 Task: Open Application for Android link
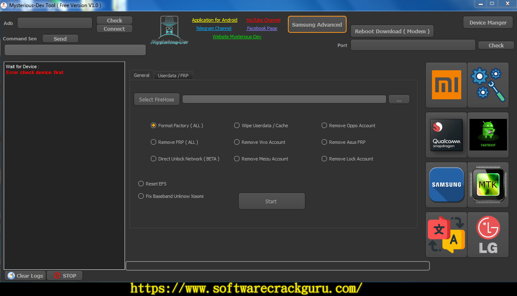[215, 20]
